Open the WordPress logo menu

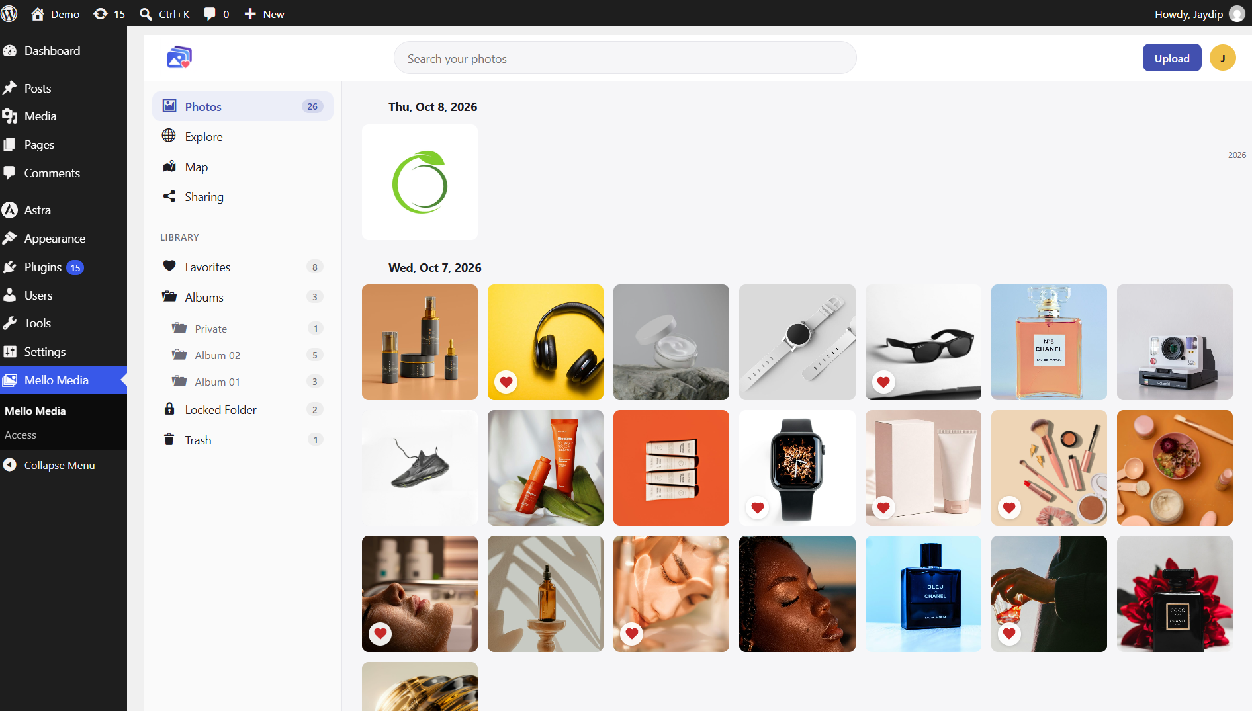[9, 14]
